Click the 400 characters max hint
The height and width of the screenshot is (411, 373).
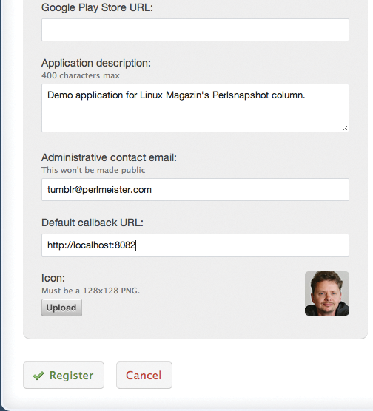[x=81, y=75]
